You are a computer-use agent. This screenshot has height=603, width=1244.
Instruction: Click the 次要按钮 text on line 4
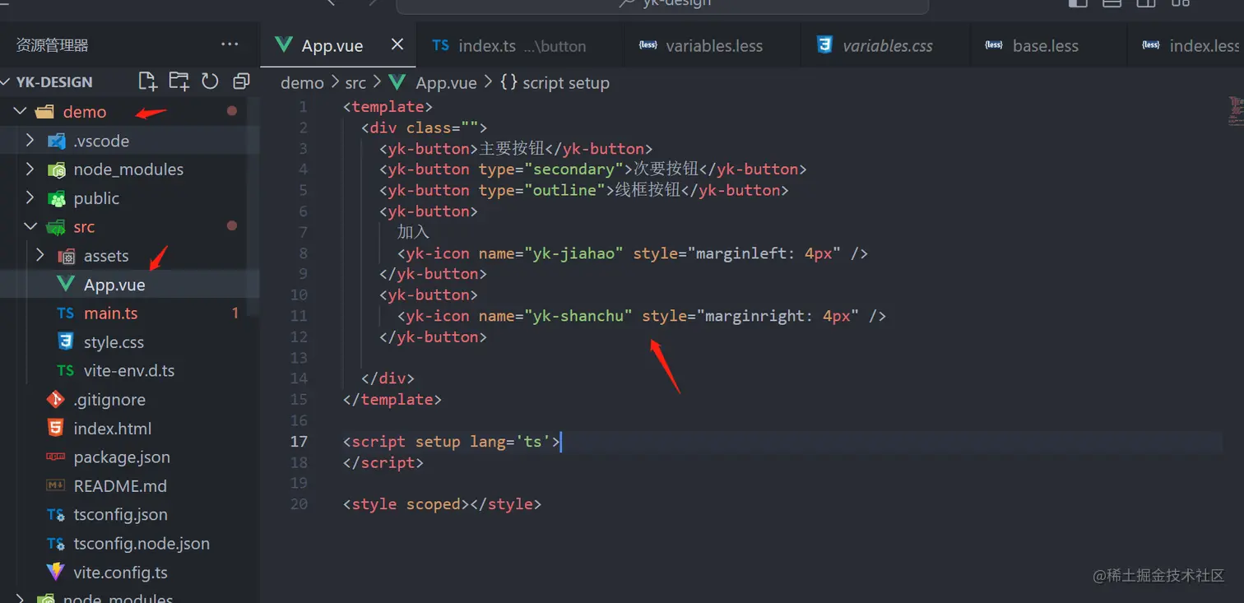pos(666,169)
